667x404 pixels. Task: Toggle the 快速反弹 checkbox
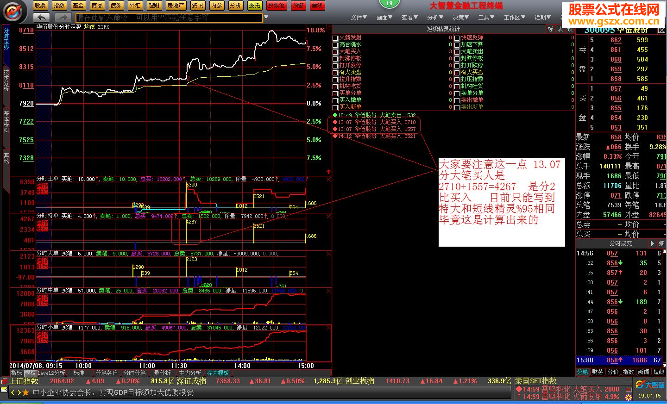click(457, 37)
